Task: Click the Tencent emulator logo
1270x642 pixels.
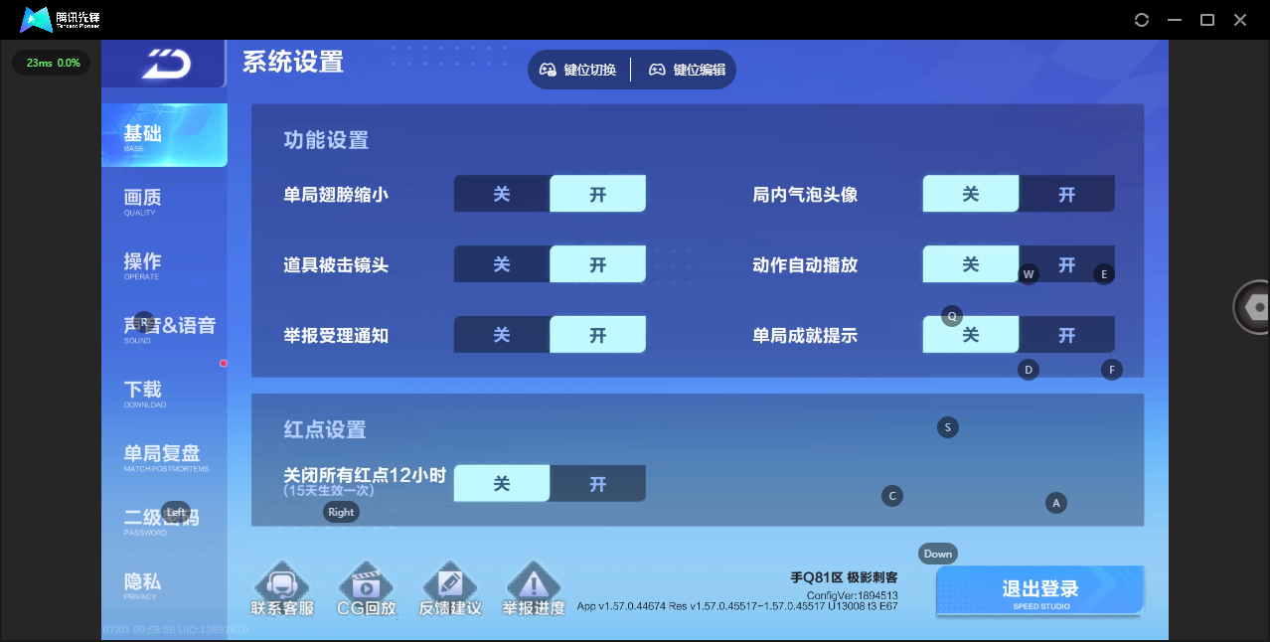Action: tap(60, 19)
